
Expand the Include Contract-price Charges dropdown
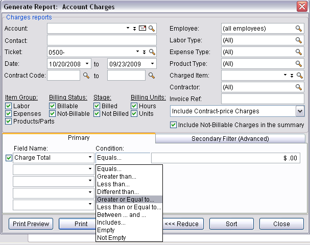(300, 111)
